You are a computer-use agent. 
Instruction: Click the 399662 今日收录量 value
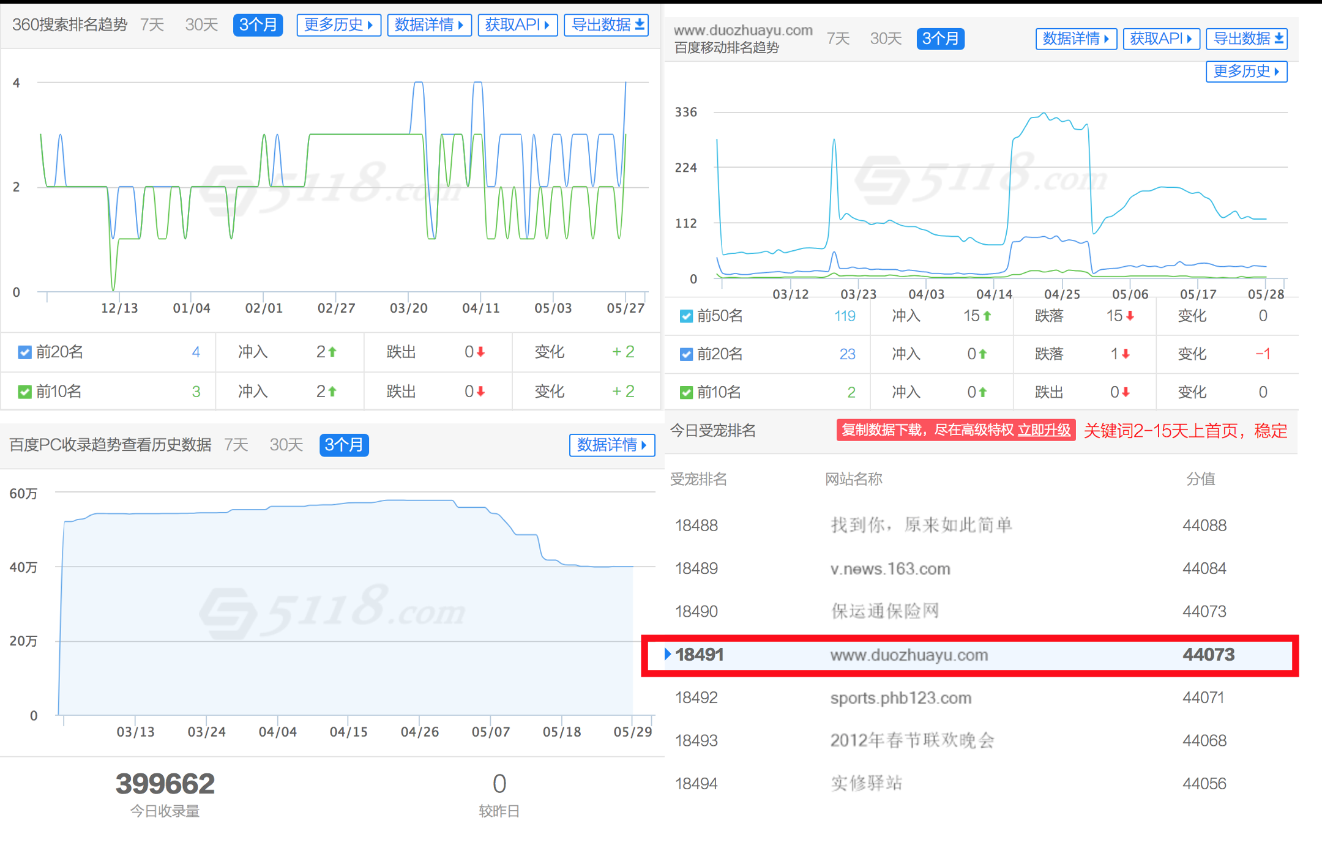coord(165,784)
